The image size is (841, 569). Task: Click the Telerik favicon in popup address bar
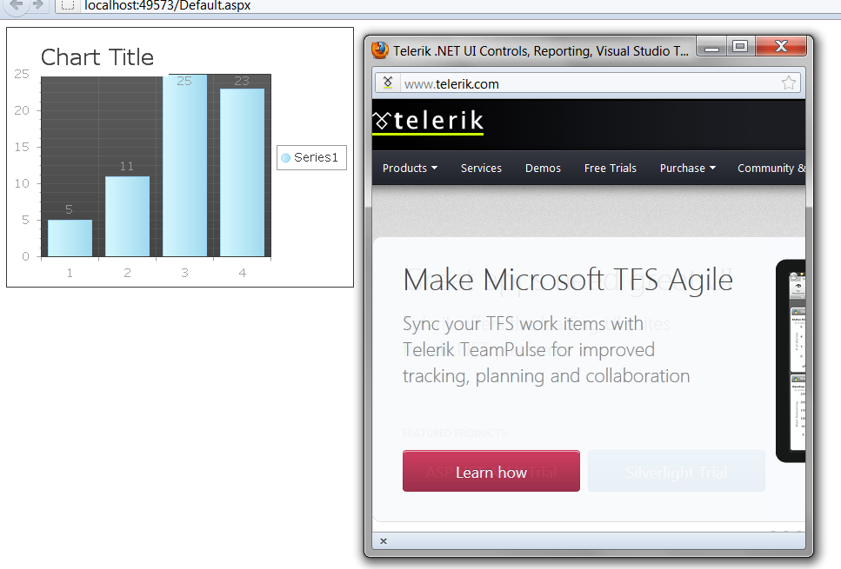(x=388, y=83)
